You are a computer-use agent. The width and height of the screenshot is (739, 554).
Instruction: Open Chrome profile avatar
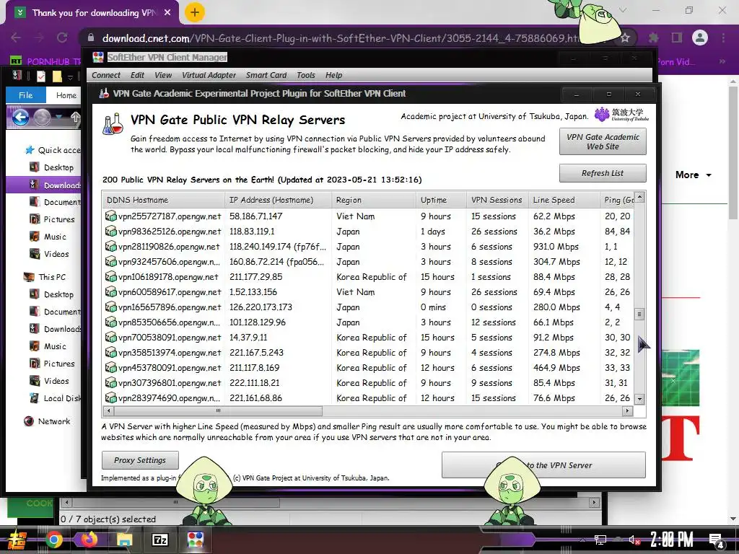(700, 38)
